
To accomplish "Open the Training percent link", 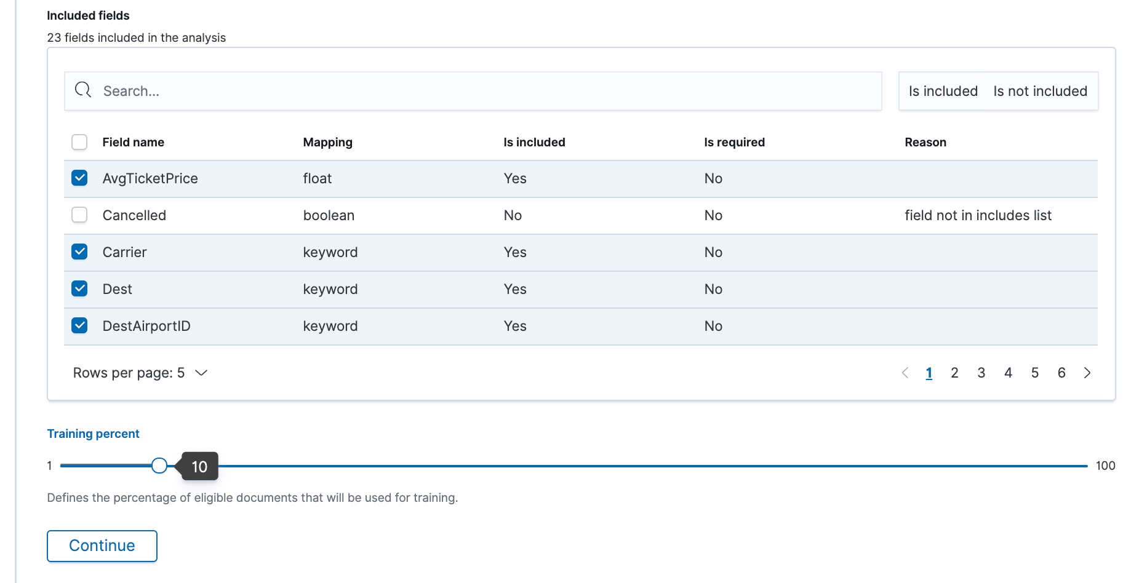I will 93,434.
